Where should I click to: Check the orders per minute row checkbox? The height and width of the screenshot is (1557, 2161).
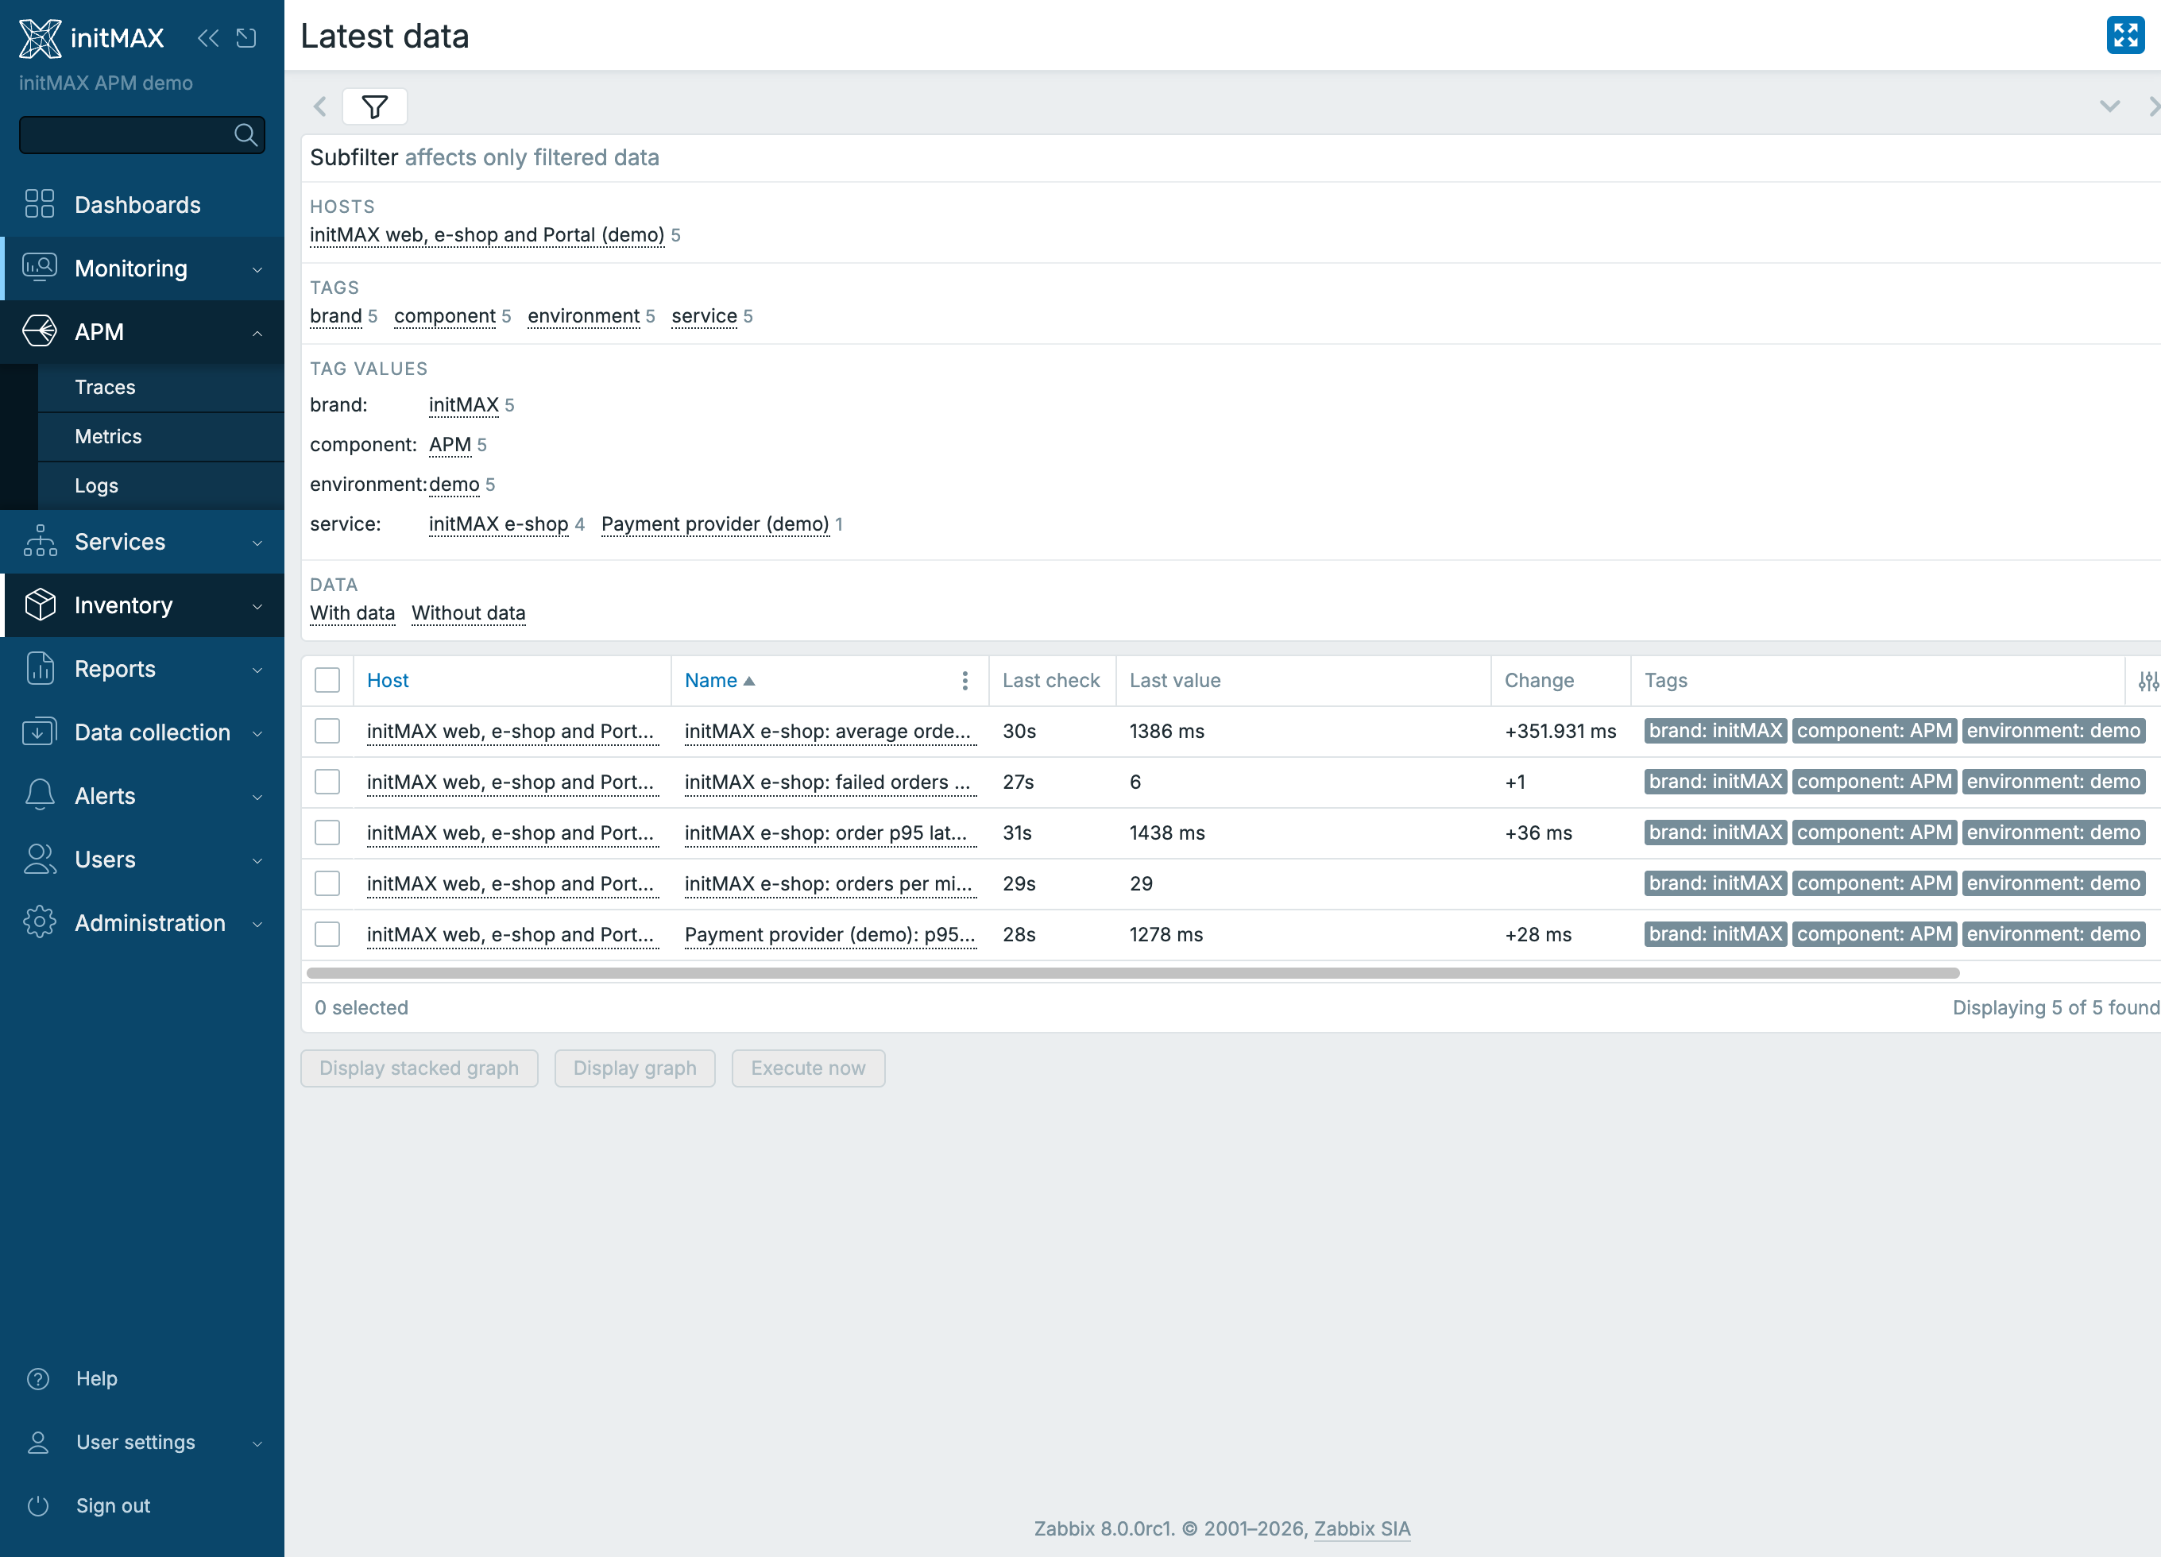click(327, 883)
